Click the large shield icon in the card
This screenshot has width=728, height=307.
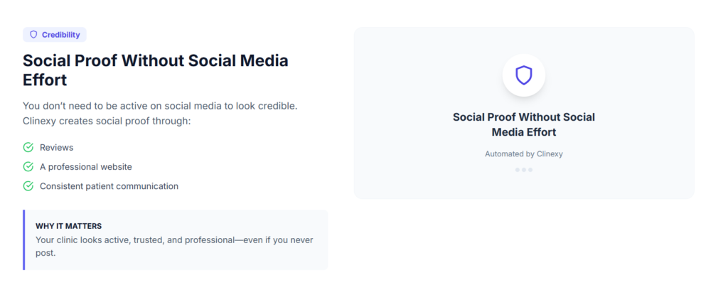(524, 75)
